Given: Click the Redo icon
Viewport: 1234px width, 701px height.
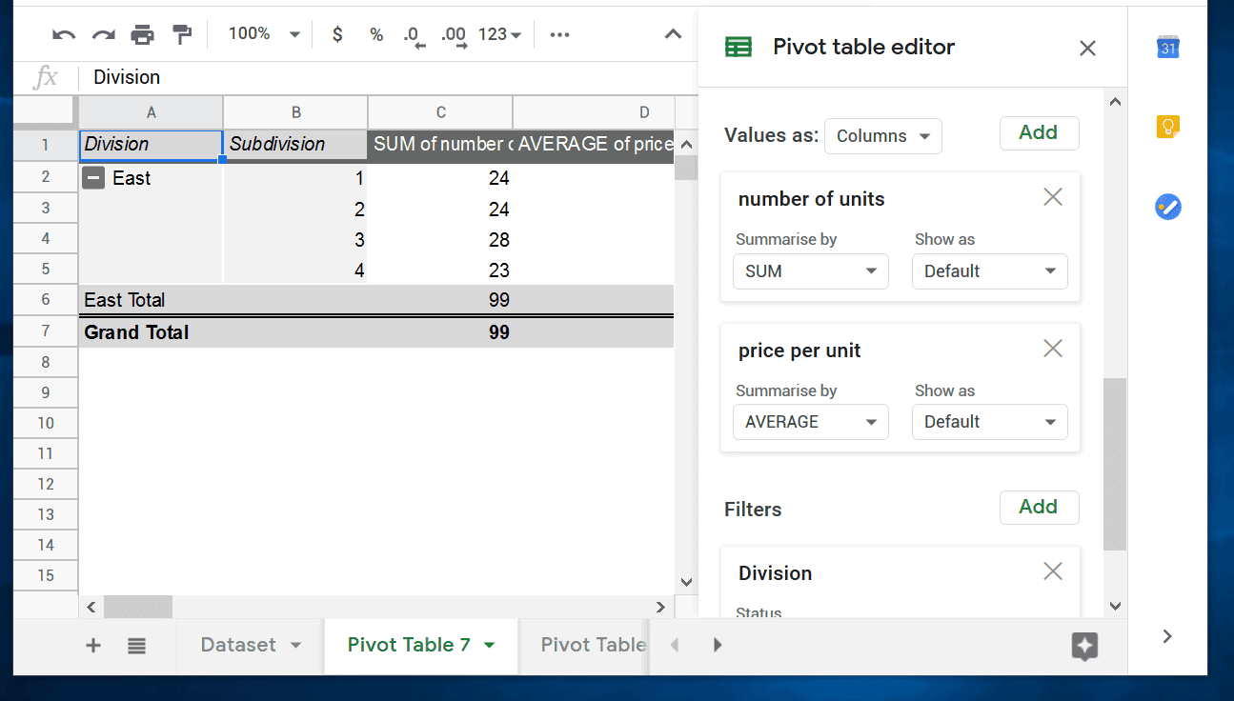Looking at the screenshot, I should coord(102,34).
